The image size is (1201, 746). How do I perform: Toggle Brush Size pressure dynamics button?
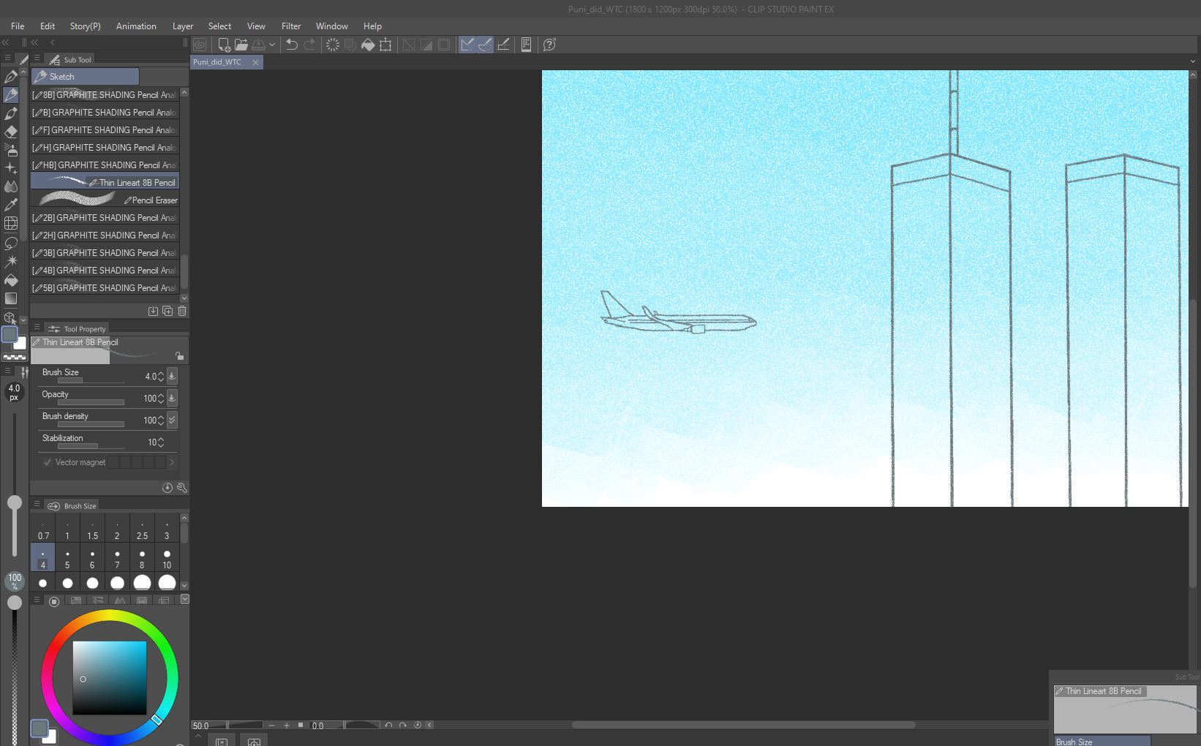point(172,376)
